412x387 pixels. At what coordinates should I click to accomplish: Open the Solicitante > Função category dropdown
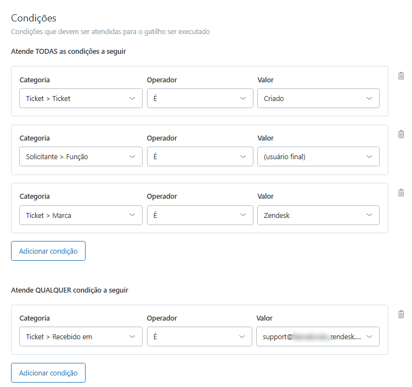click(81, 157)
